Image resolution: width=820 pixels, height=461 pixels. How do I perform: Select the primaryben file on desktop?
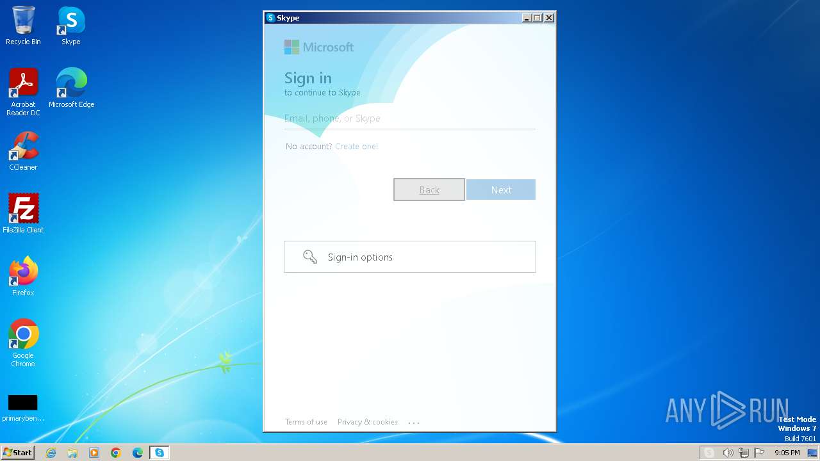(23, 408)
